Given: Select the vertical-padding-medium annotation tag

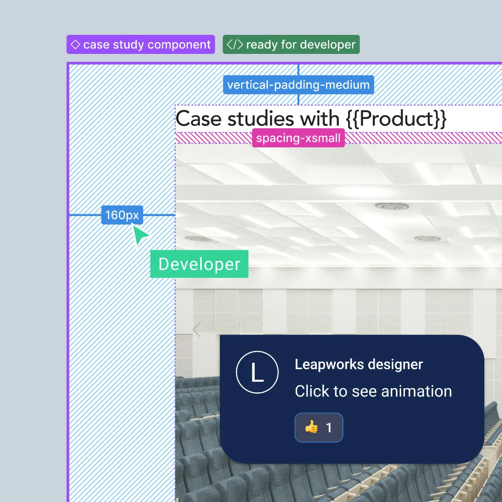Looking at the screenshot, I should 298,85.
